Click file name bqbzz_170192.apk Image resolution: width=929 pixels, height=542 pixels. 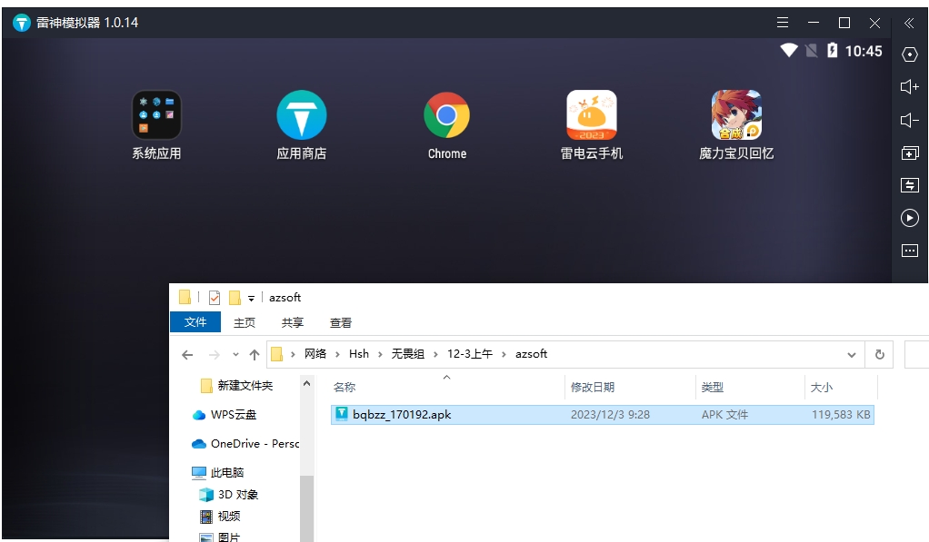[402, 415]
